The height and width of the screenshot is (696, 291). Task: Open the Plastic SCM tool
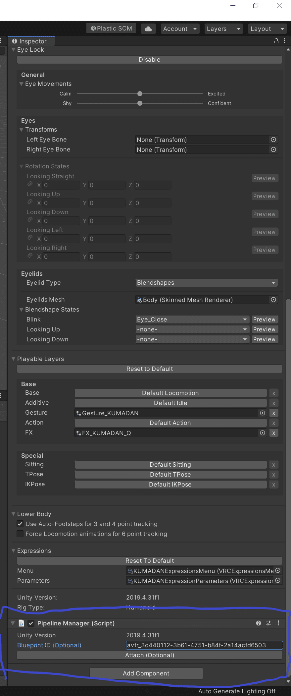tap(111, 29)
